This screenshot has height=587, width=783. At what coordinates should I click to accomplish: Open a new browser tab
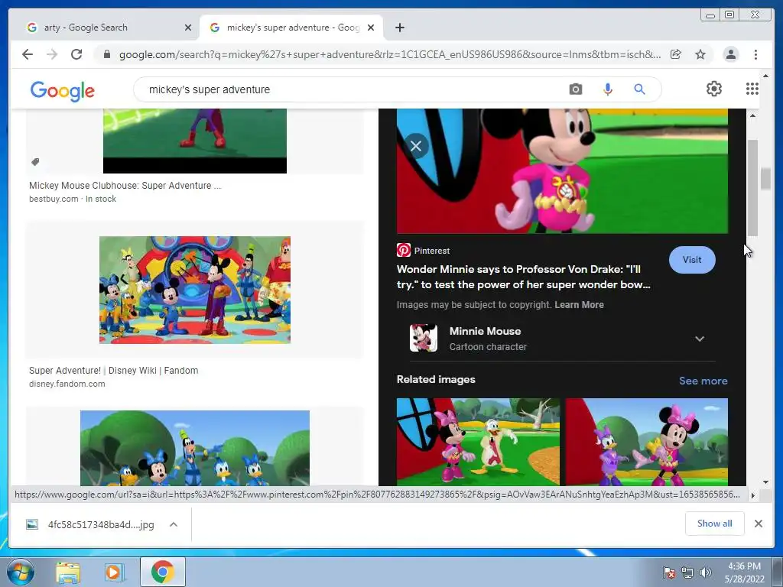(x=399, y=28)
